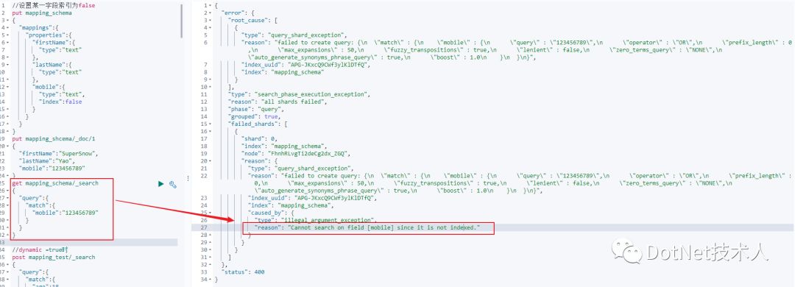Place cursor on "put mapping_schema" line
This screenshot has width=795, height=287.
(42, 13)
